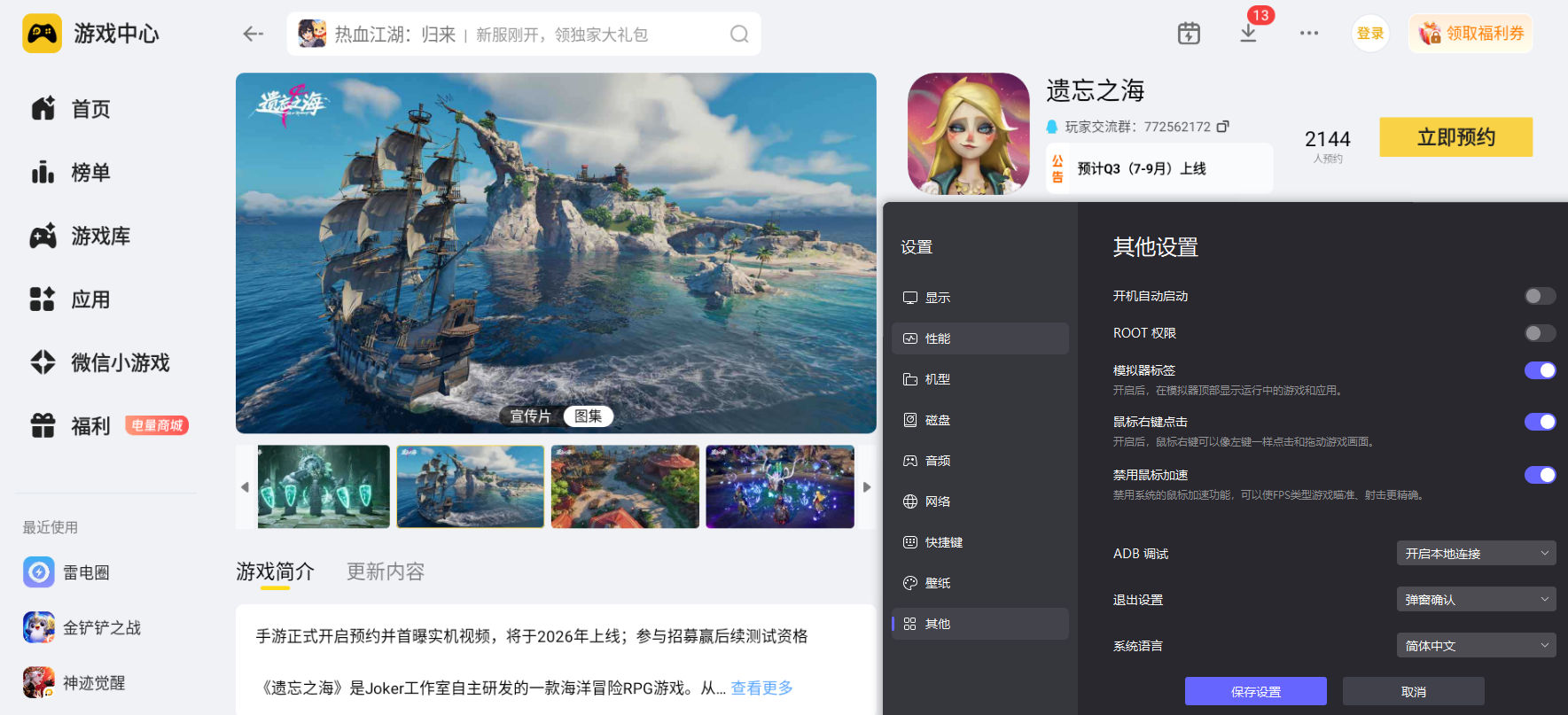
Task: Click the search magnifier icon
Action: [x=739, y=34]
